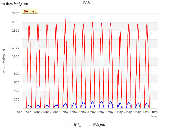174x130 pixels.
Task: Click the Apr 30 x-axis label
Action: pyautogui.click(x=58, y=112)
